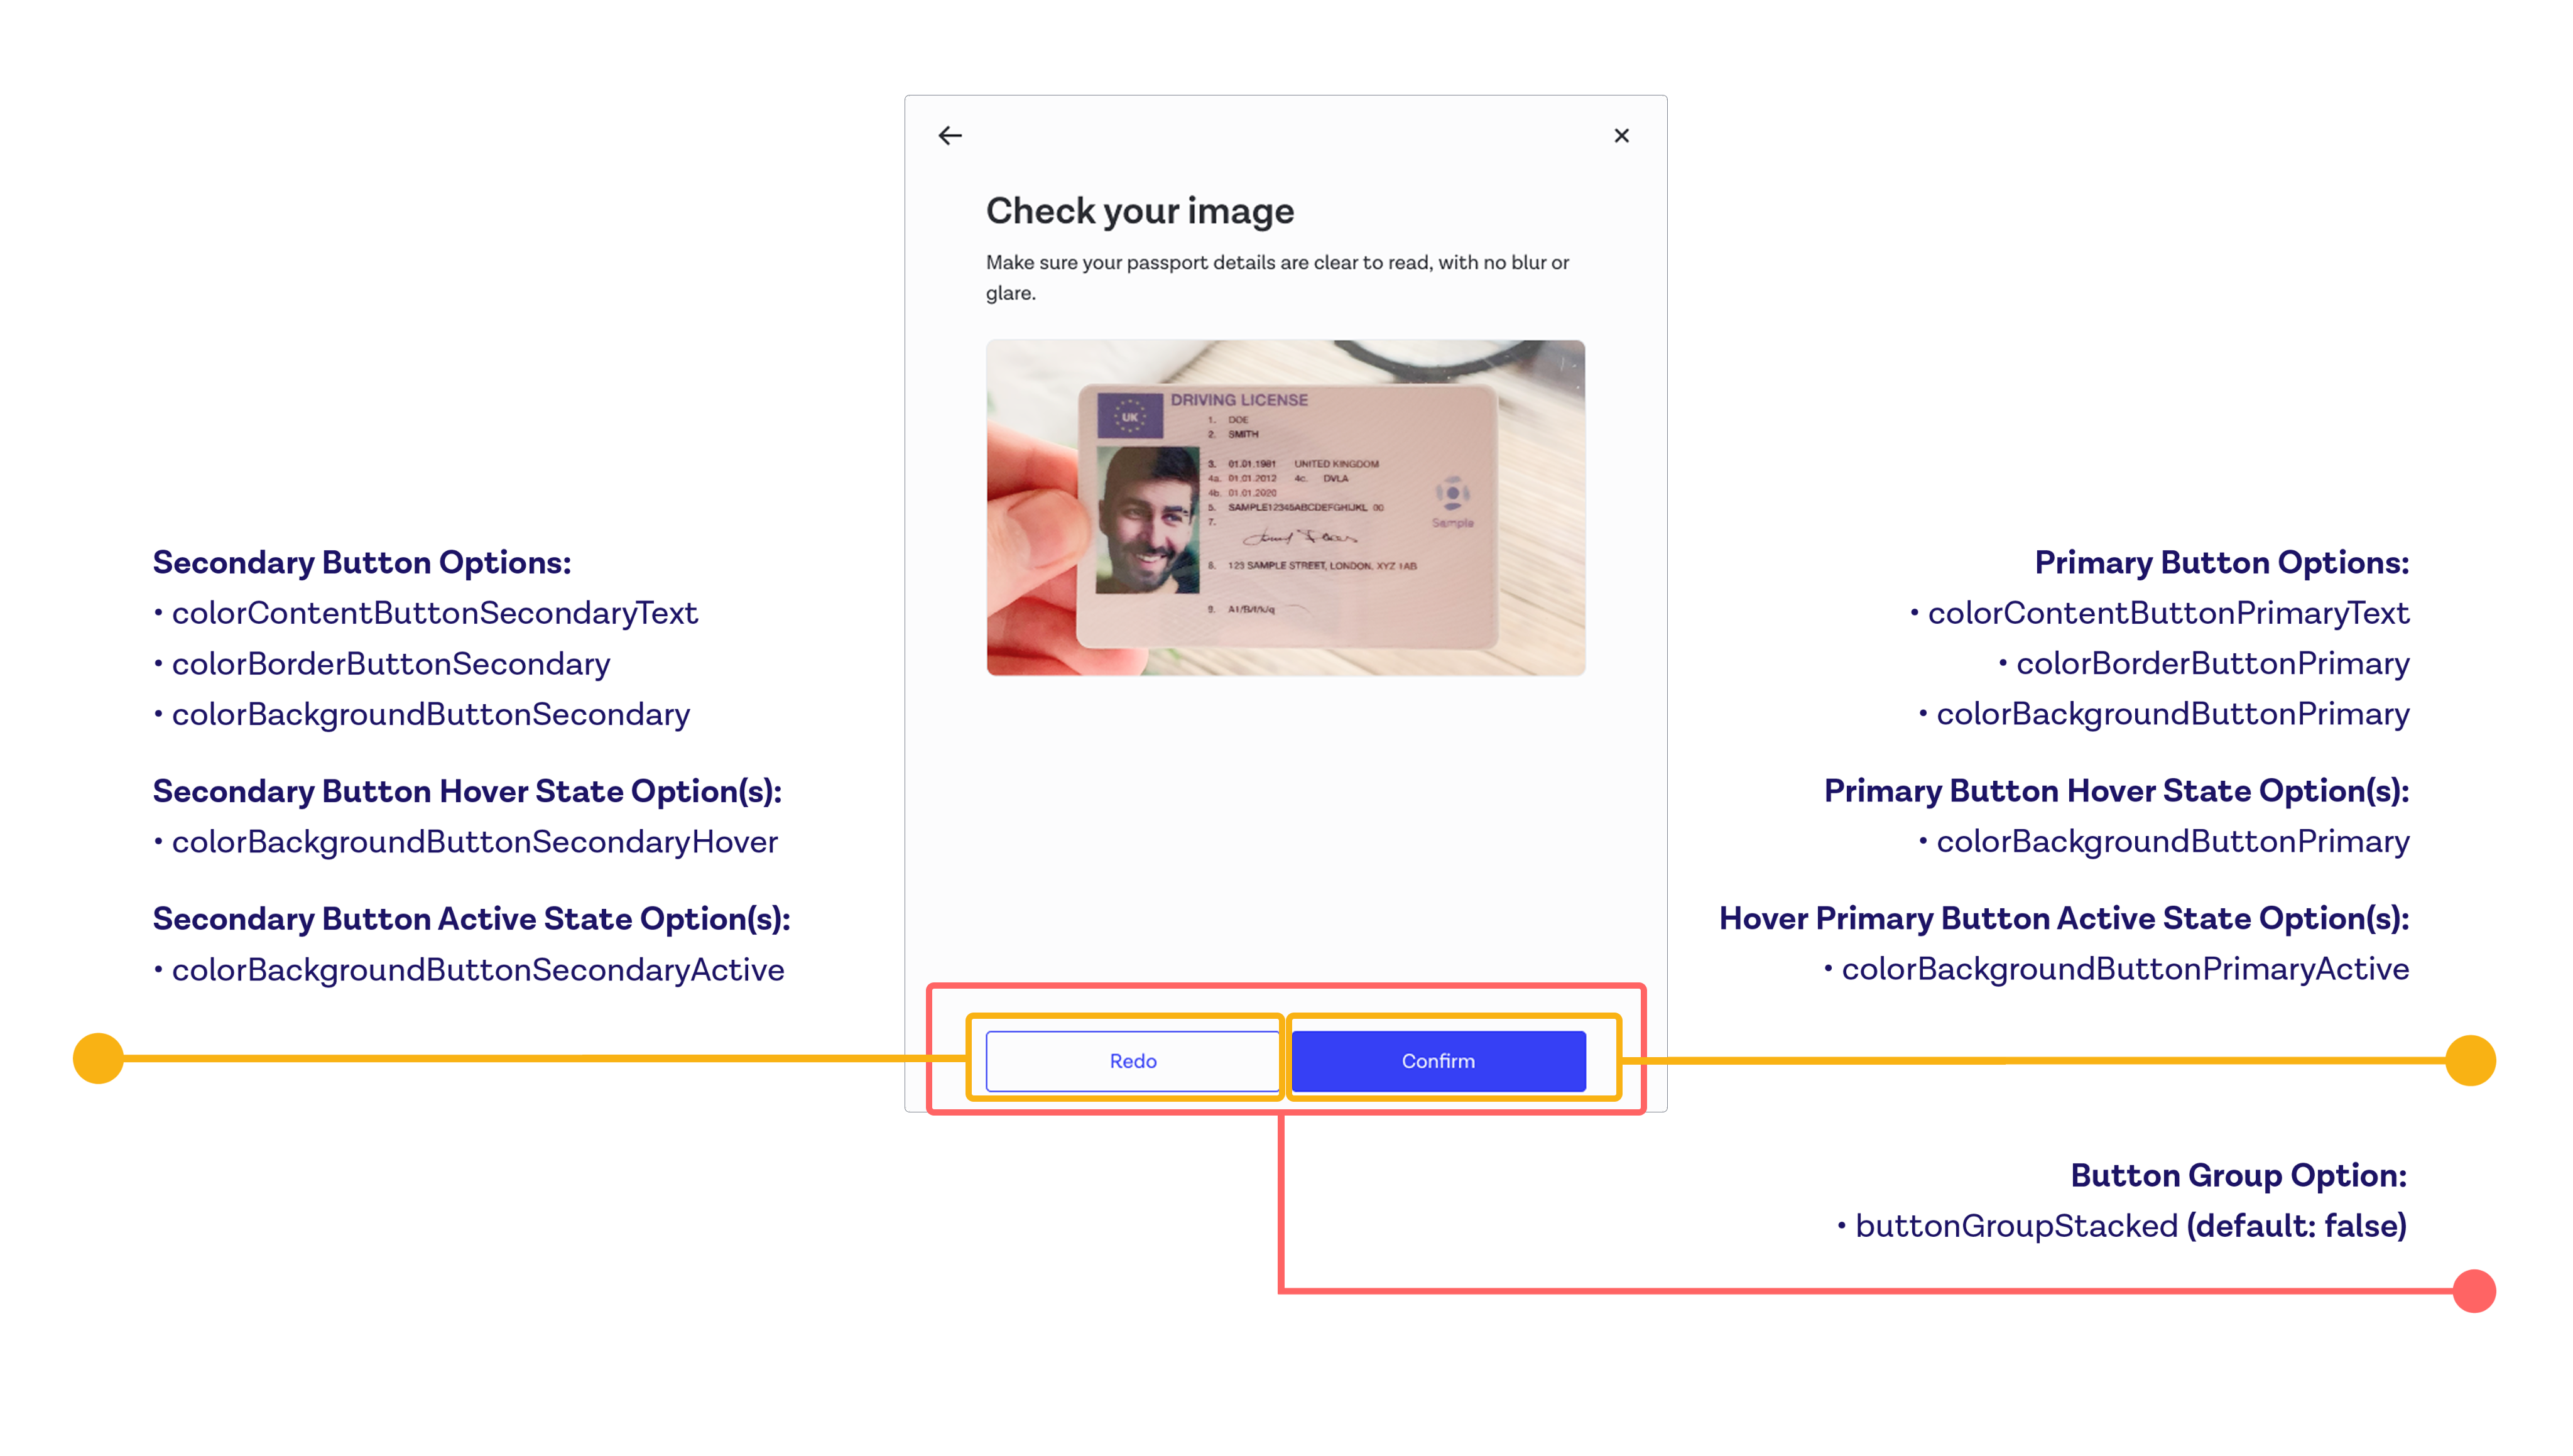
Task: Click the colorContentButtonSecondaryText label
Action: (434, 613)
